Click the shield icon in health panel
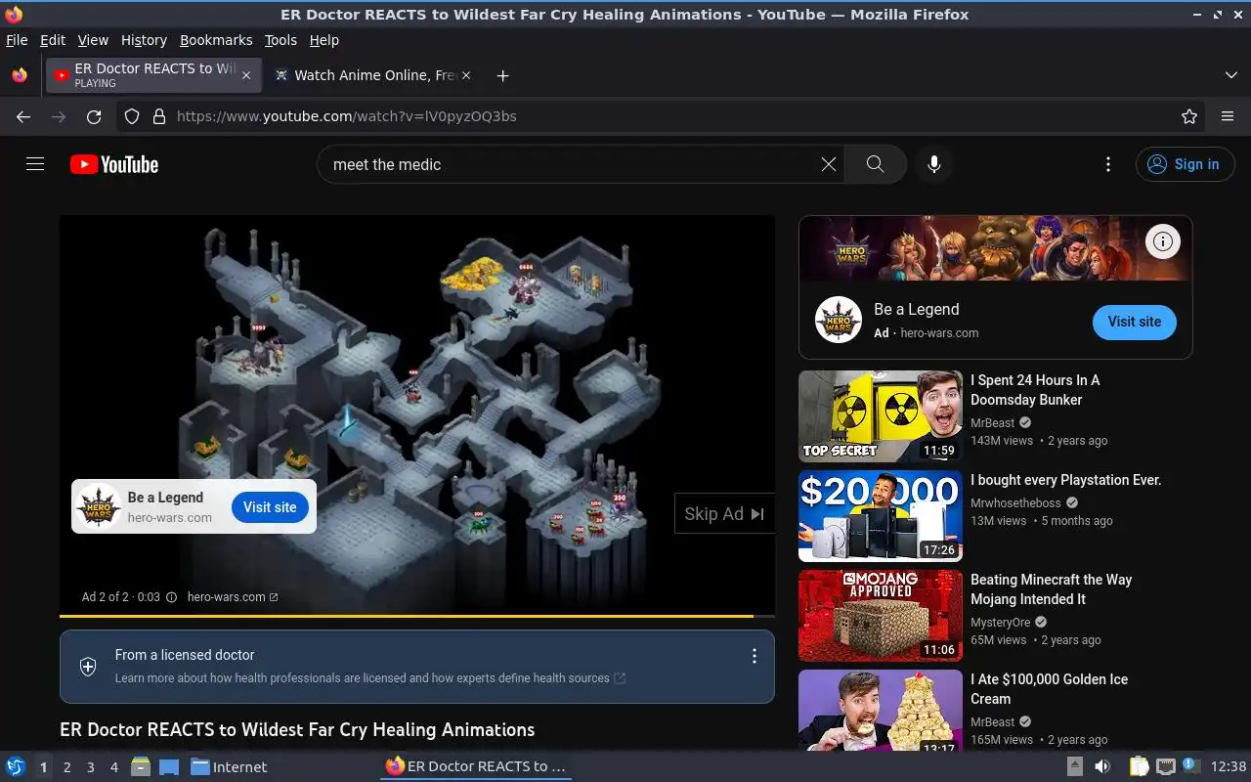Screen dimensions: 1251x782 click(x=88, y=667)
